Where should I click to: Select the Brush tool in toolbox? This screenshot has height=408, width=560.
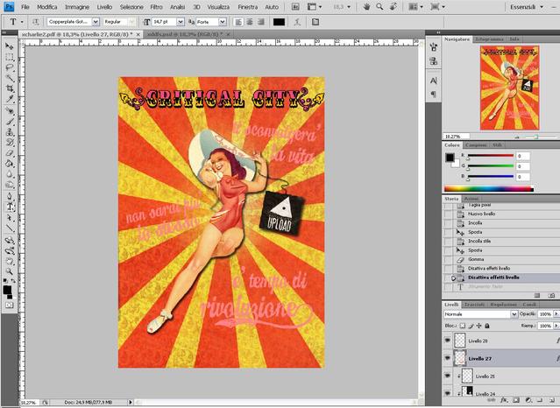[10, 122]
